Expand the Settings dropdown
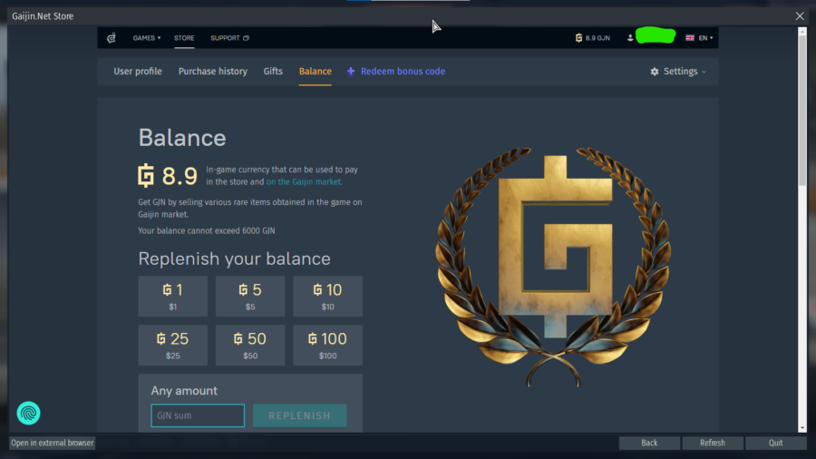This screenshot has width=816, height=459. tap(678, 72)
